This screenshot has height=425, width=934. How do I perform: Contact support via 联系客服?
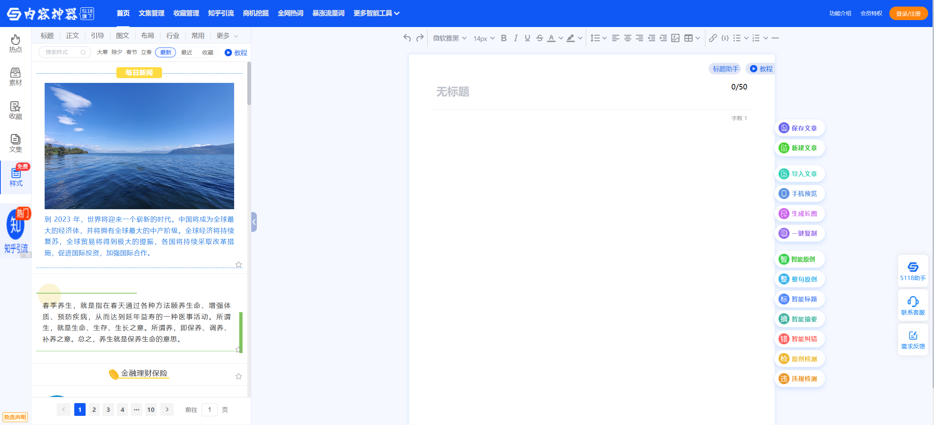tap(913, 305)
